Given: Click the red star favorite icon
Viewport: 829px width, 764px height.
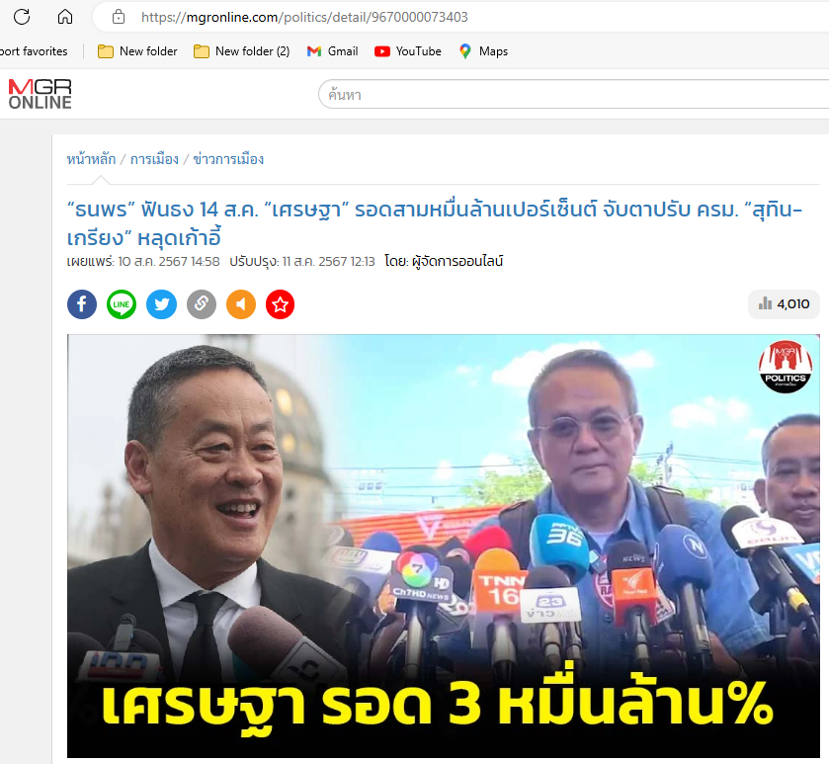Looking at the screenshot, I should point(281,304).
